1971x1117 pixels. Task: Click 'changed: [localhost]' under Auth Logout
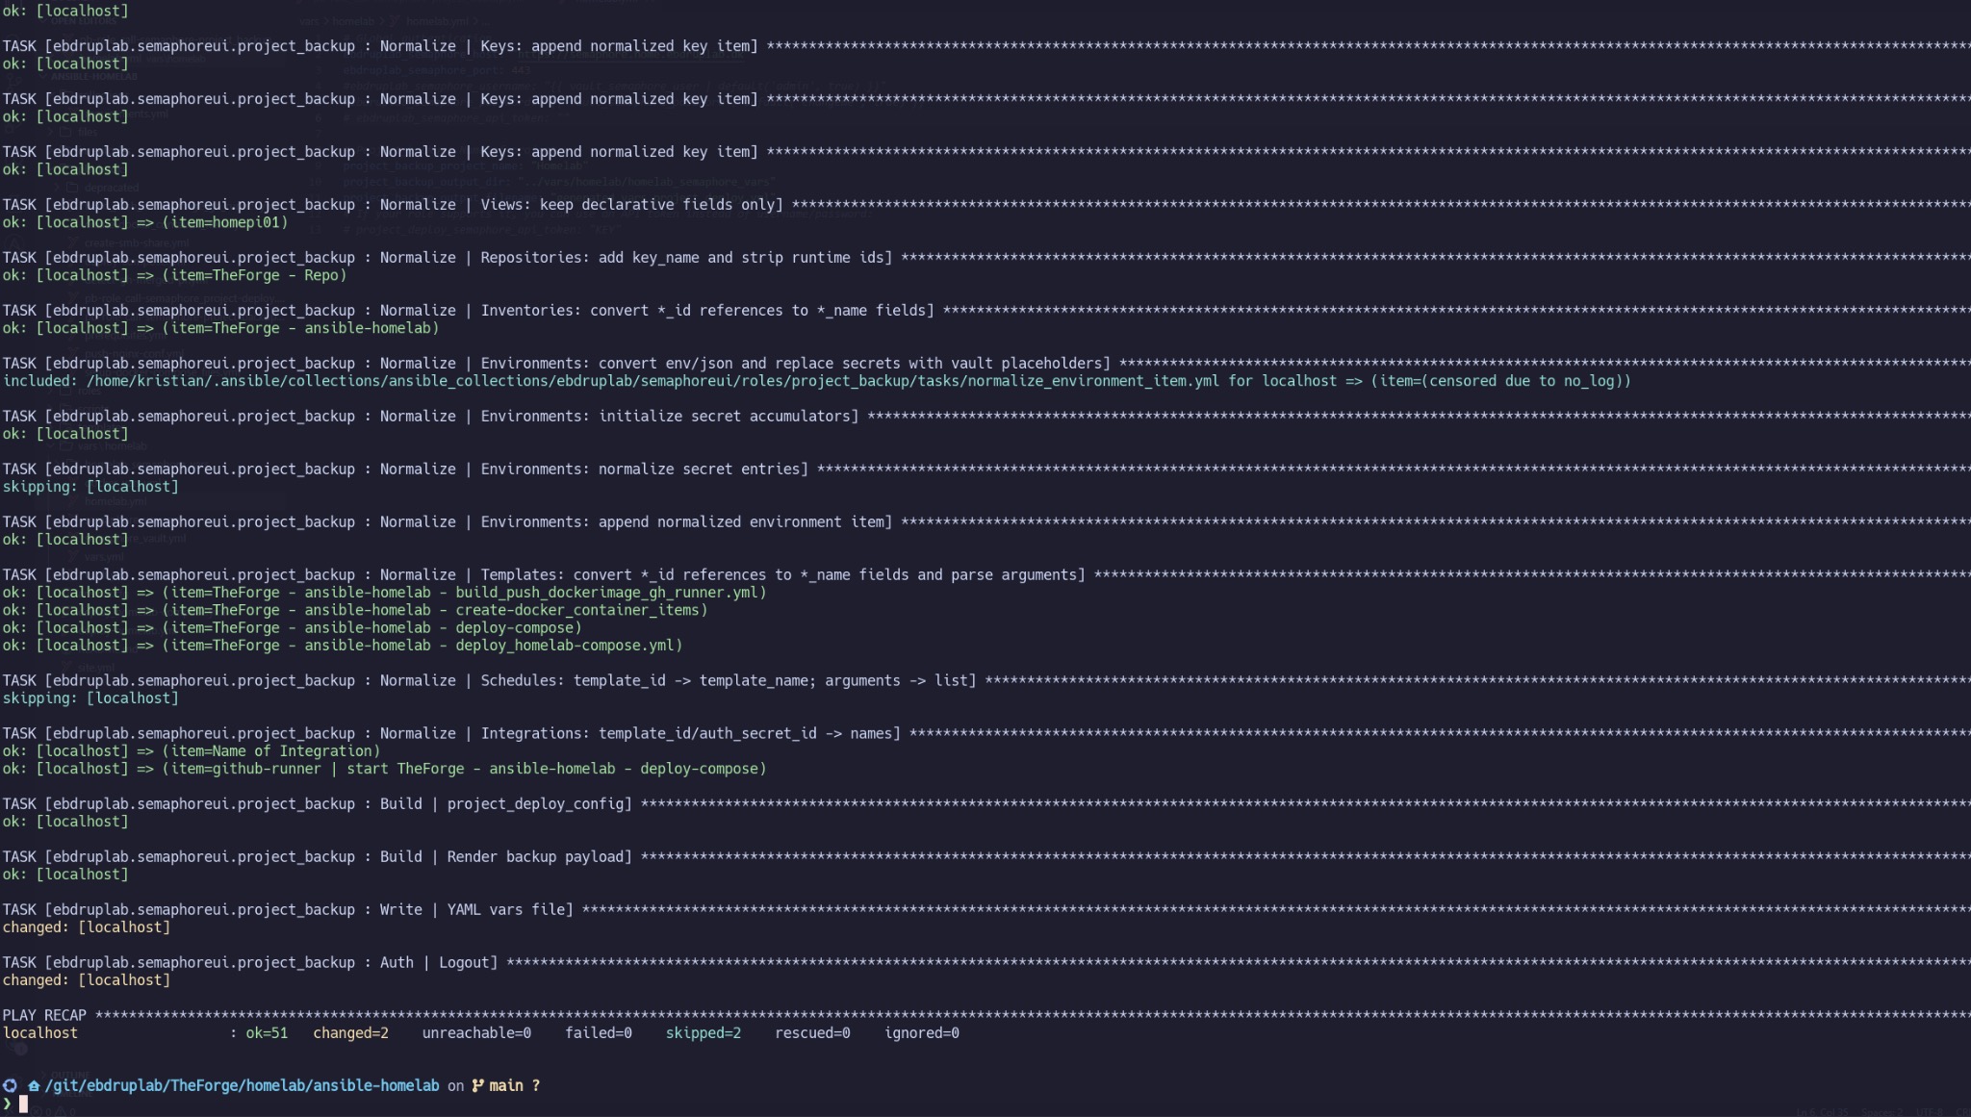point(87,979)
